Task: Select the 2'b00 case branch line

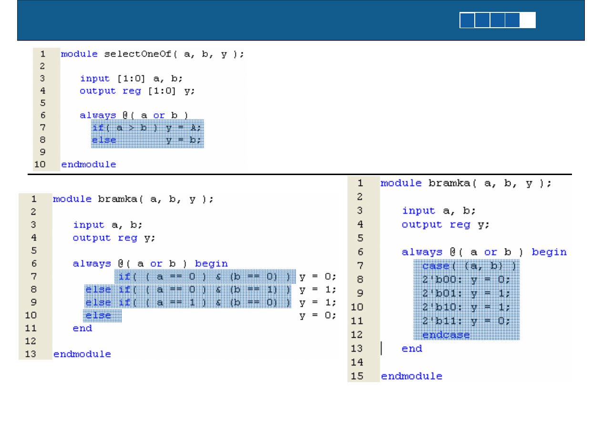Action: point(466,280)
